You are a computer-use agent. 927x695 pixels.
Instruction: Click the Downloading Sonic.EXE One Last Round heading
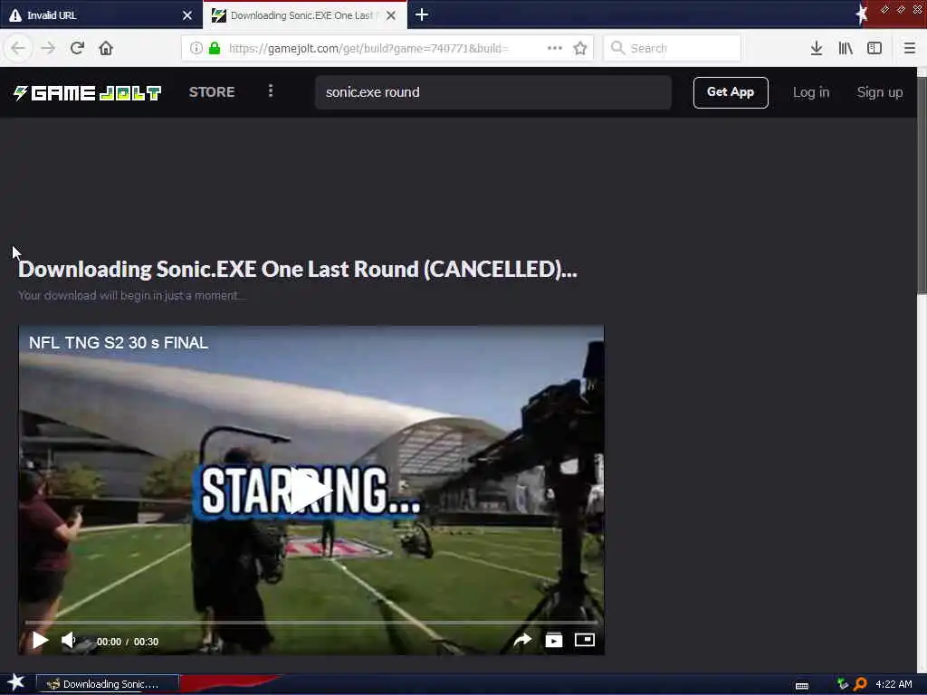(298, 270)
